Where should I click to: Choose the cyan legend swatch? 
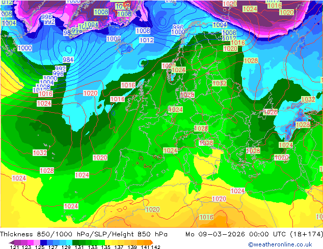(69, 242)
